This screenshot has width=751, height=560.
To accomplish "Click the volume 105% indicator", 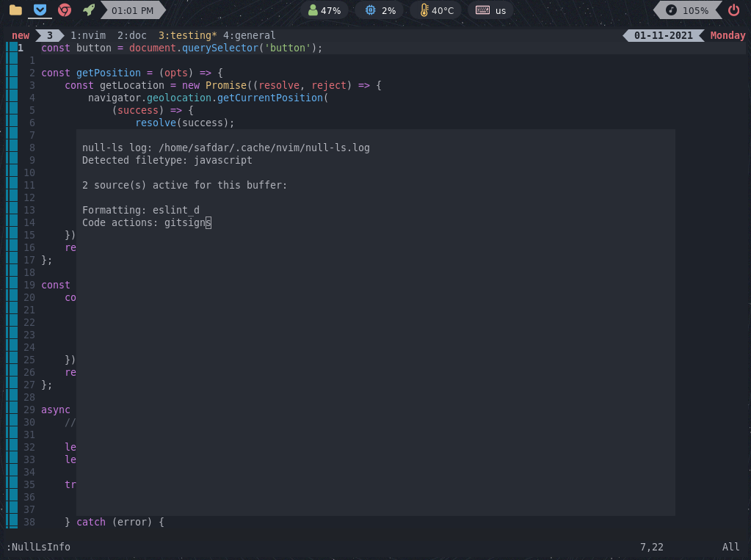I will [x=687, y=10].
